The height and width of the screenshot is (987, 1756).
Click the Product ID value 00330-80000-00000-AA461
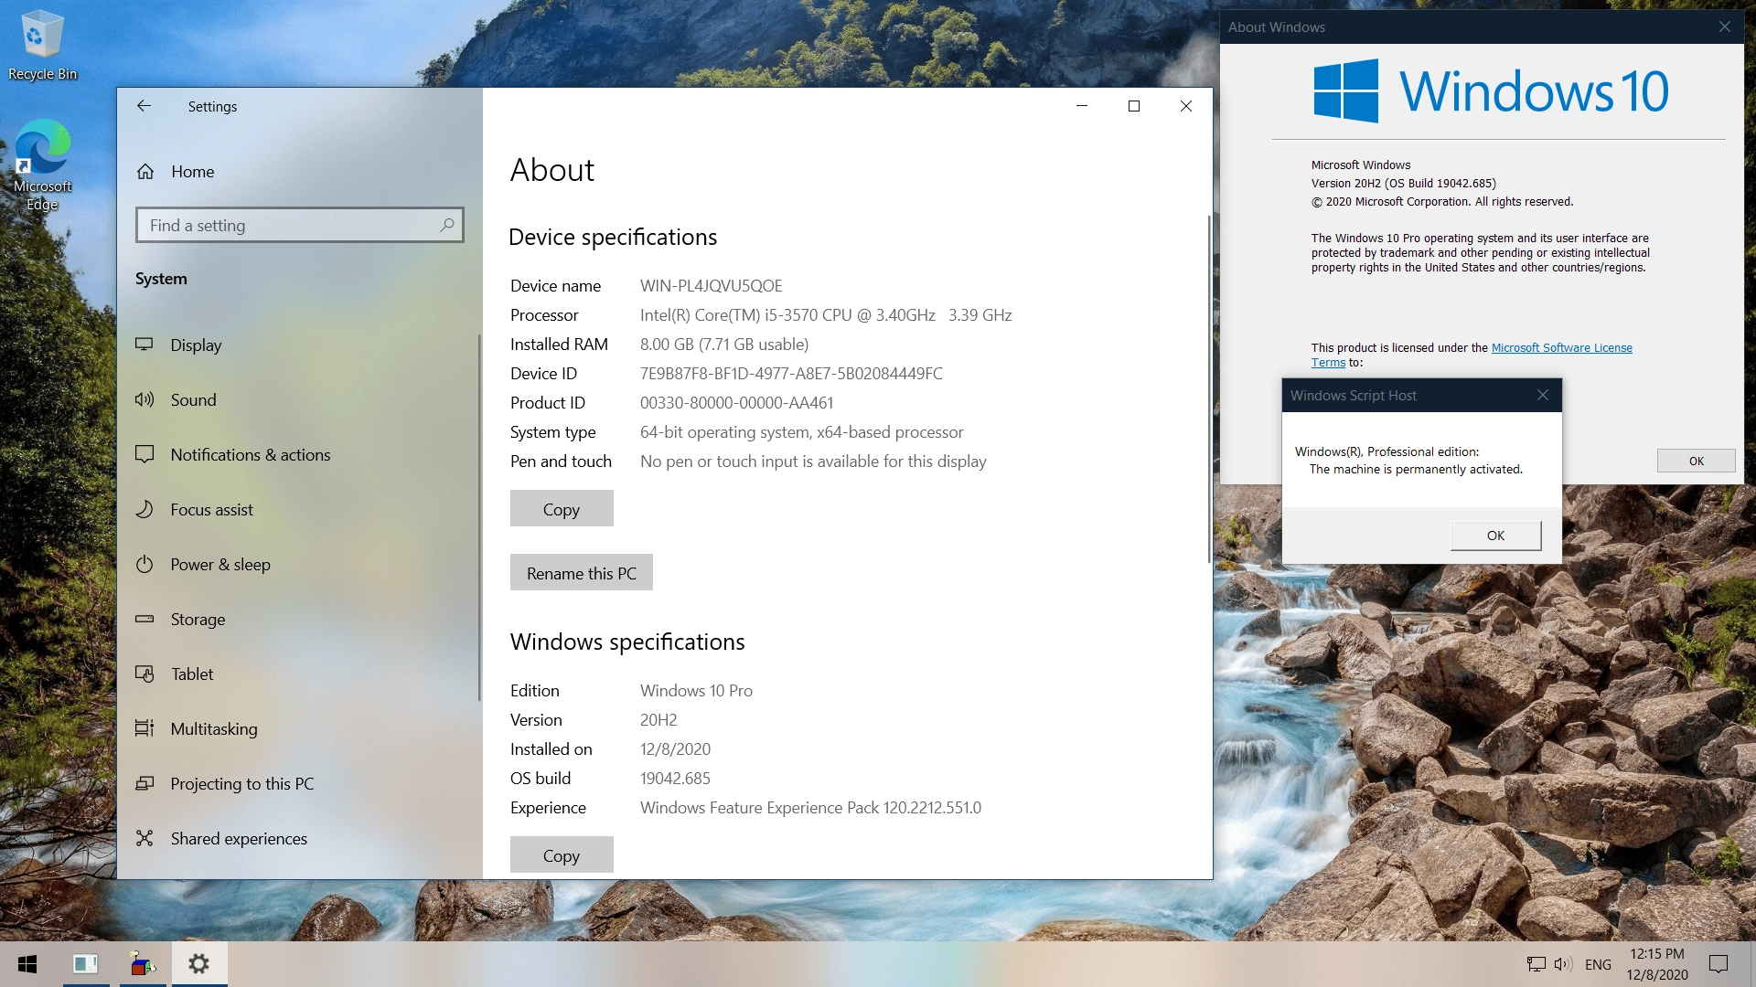coord(736,403)
